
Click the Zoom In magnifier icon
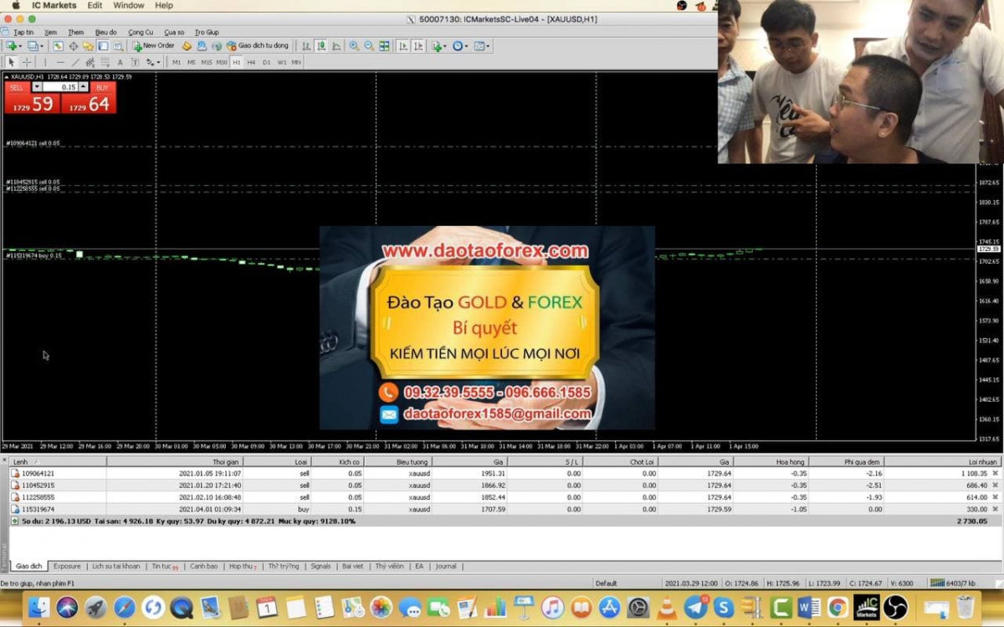coord(354,46)
